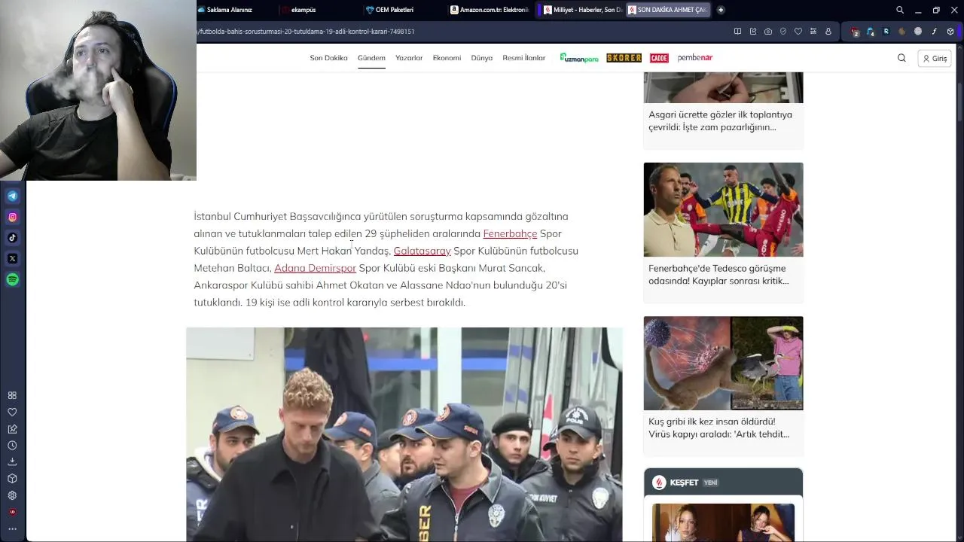Open extensions cube icon in sidebar

tap(12, 479)
